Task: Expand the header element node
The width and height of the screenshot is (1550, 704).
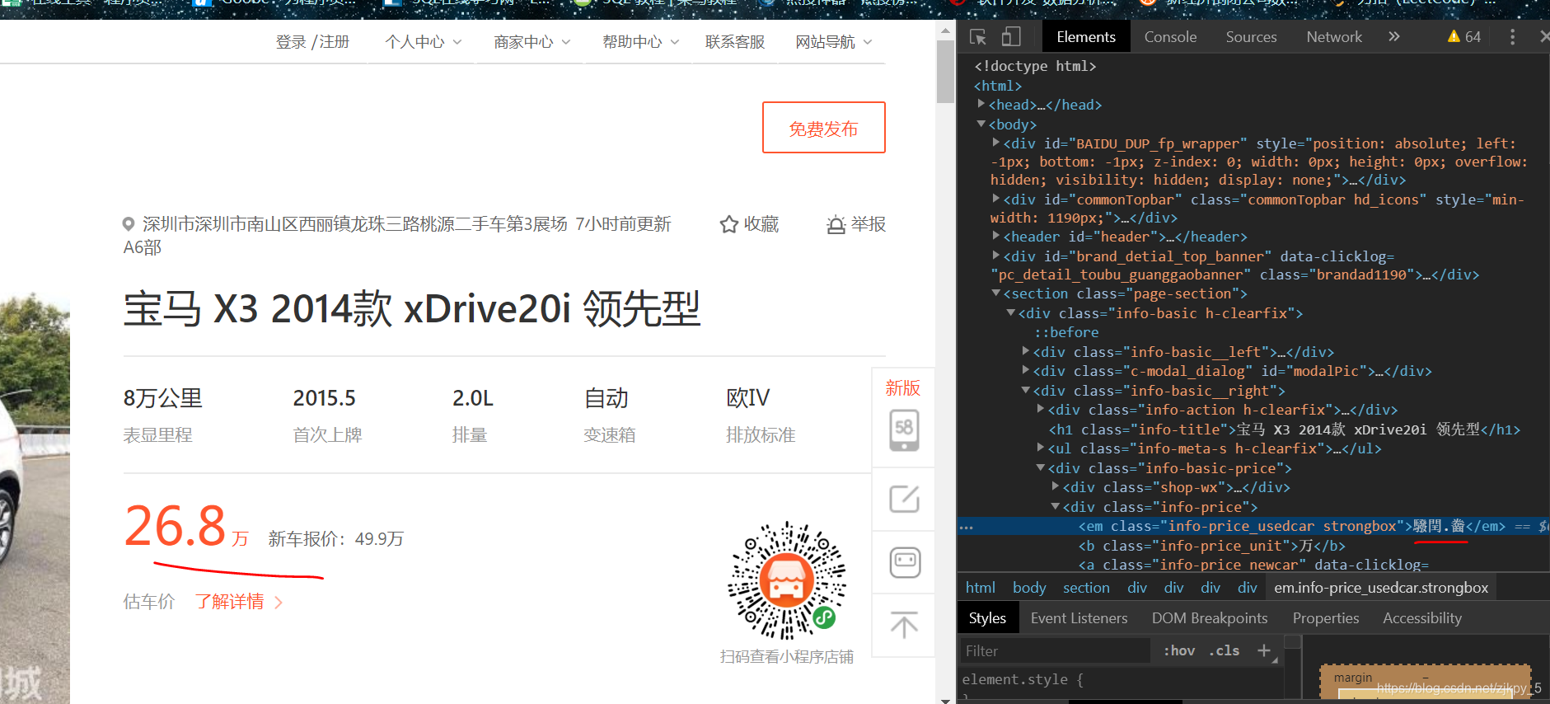Action: click(996, 236)
